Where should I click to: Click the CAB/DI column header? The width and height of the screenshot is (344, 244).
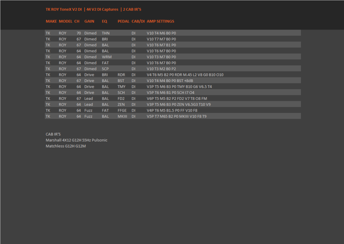(x=138, y=21)
